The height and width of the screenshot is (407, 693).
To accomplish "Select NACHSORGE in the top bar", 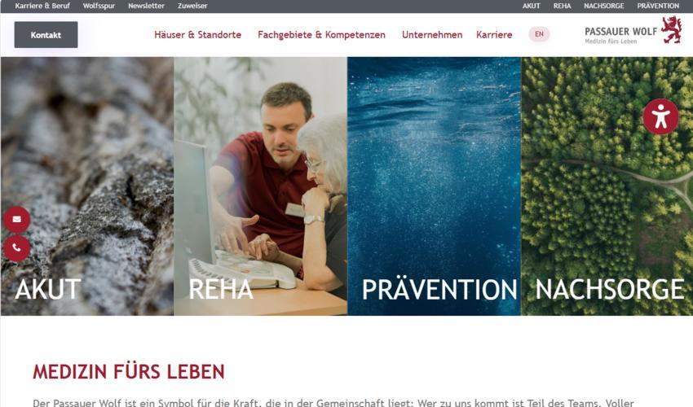I will 603,6.
